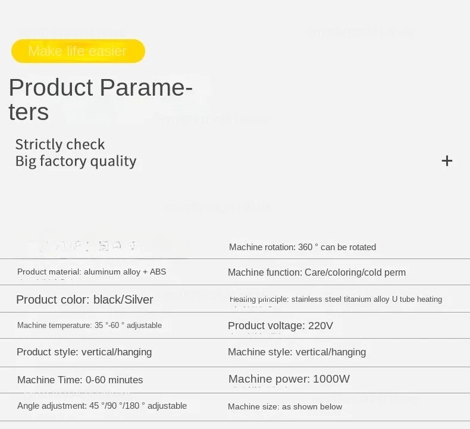Click the Strictly check text line

[60, 144]
